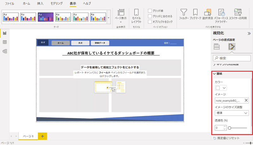Apply the purple dark theme thumbnail

[x=46, y=17]
